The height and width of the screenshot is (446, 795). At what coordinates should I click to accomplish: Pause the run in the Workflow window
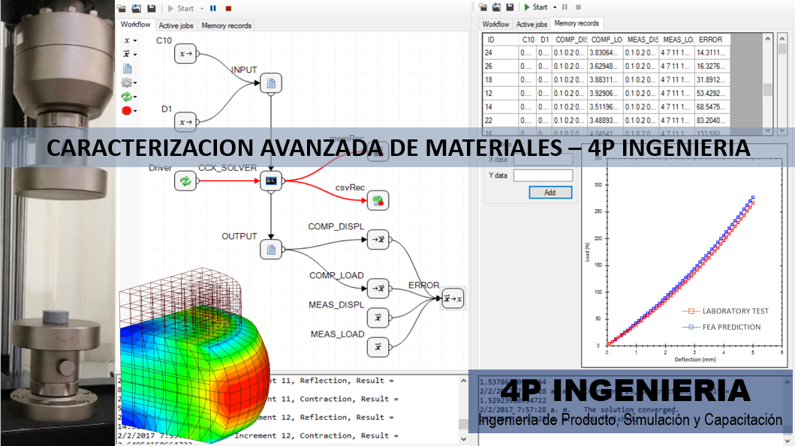(213, 8)
